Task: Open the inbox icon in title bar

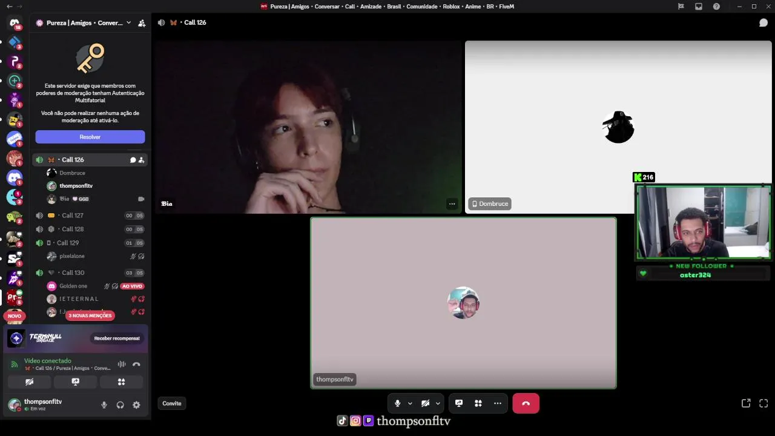Action: tap(699, 6)
